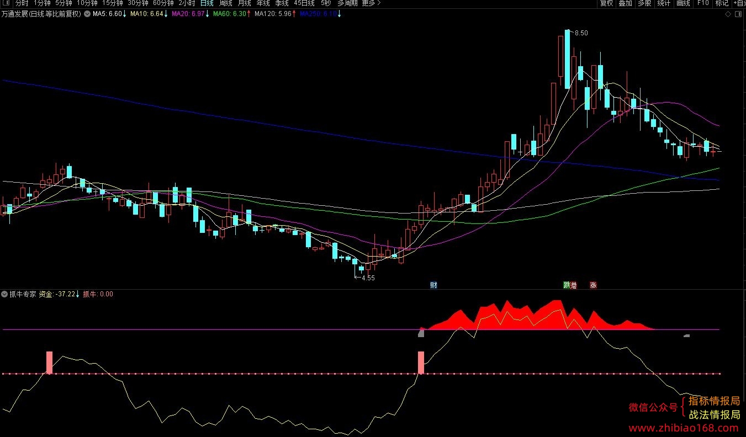Switch to 2小时 period tab
The image size is (746, 437).
(x=187, y=3)
